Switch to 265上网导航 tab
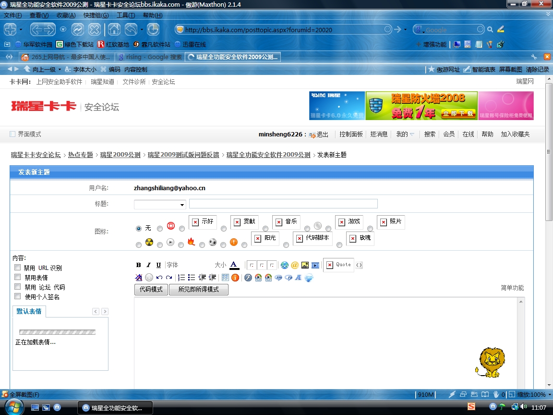The image size is (553, 415). point(66,57)
